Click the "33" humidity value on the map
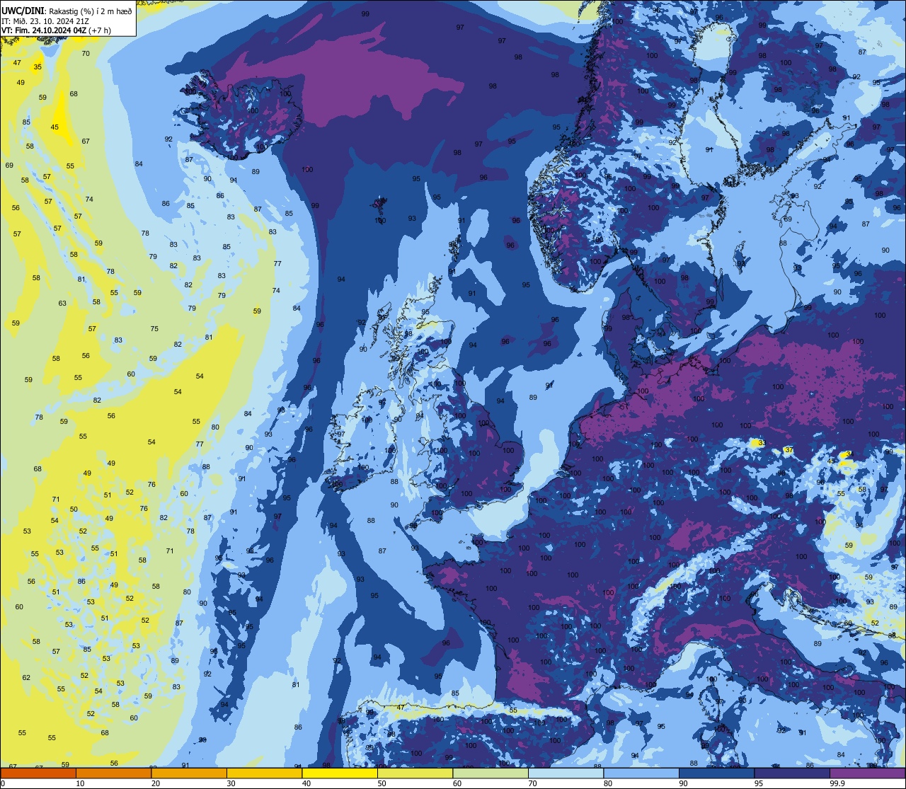The image size is (906, 789). (x=761, y=443)
